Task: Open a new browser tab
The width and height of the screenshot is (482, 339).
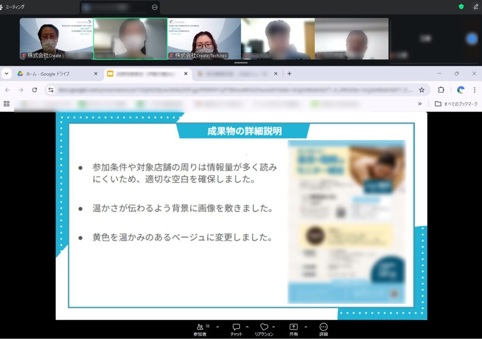Action: click(289, 74)
